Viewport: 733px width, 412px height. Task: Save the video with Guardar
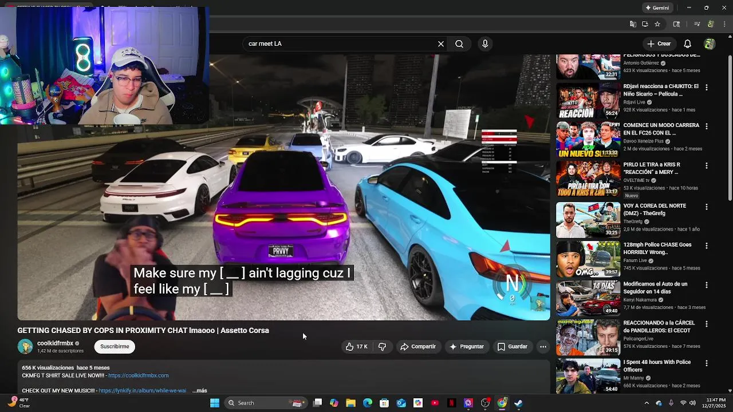pos(513,346)
